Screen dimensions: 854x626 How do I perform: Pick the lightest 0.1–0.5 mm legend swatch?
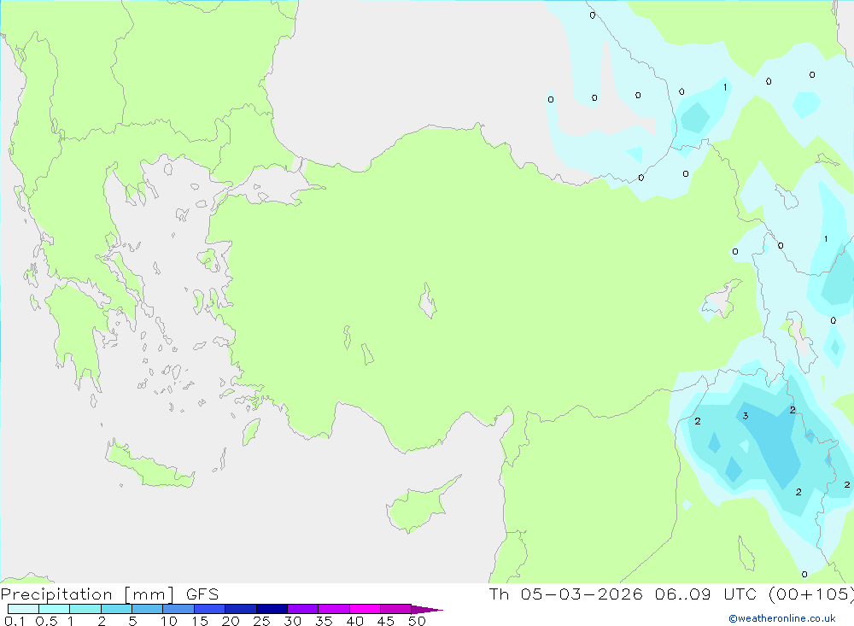click(x=23, y=609)
